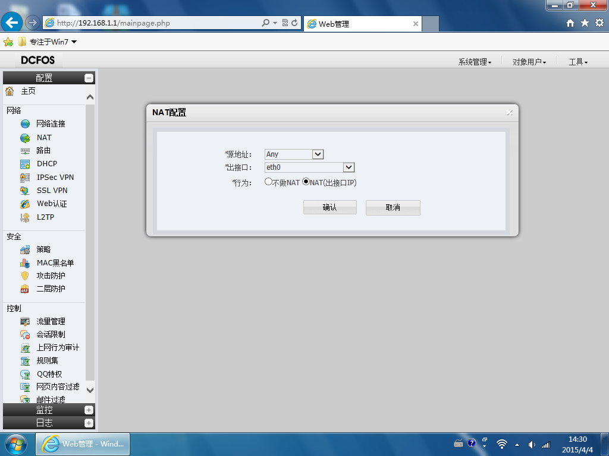
Task: Click Add to favorites bar star
Action: tap(8, 42)
